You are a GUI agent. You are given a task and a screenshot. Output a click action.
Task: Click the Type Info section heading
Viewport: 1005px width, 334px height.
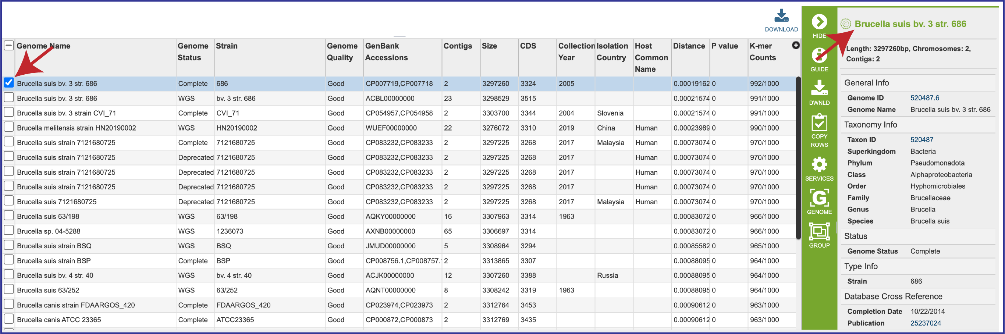[x=861, y=266]
